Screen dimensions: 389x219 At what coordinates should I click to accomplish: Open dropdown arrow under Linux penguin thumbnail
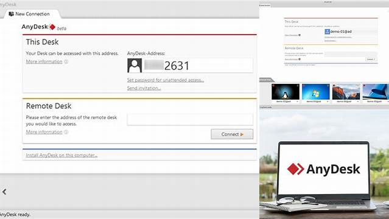(297, 102)
